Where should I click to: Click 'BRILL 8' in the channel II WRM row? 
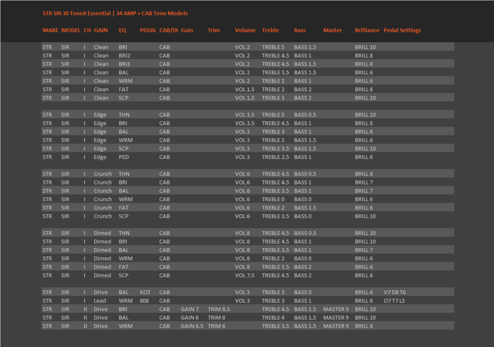pyautogui.click(x=364, y=326)
